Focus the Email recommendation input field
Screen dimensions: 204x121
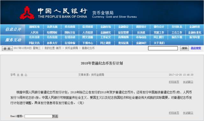point(39,116)
